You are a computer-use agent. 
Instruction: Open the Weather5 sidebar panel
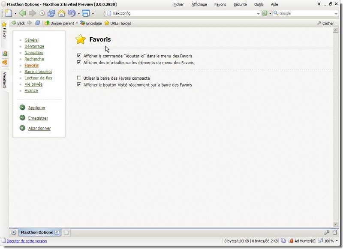[4, 80]
